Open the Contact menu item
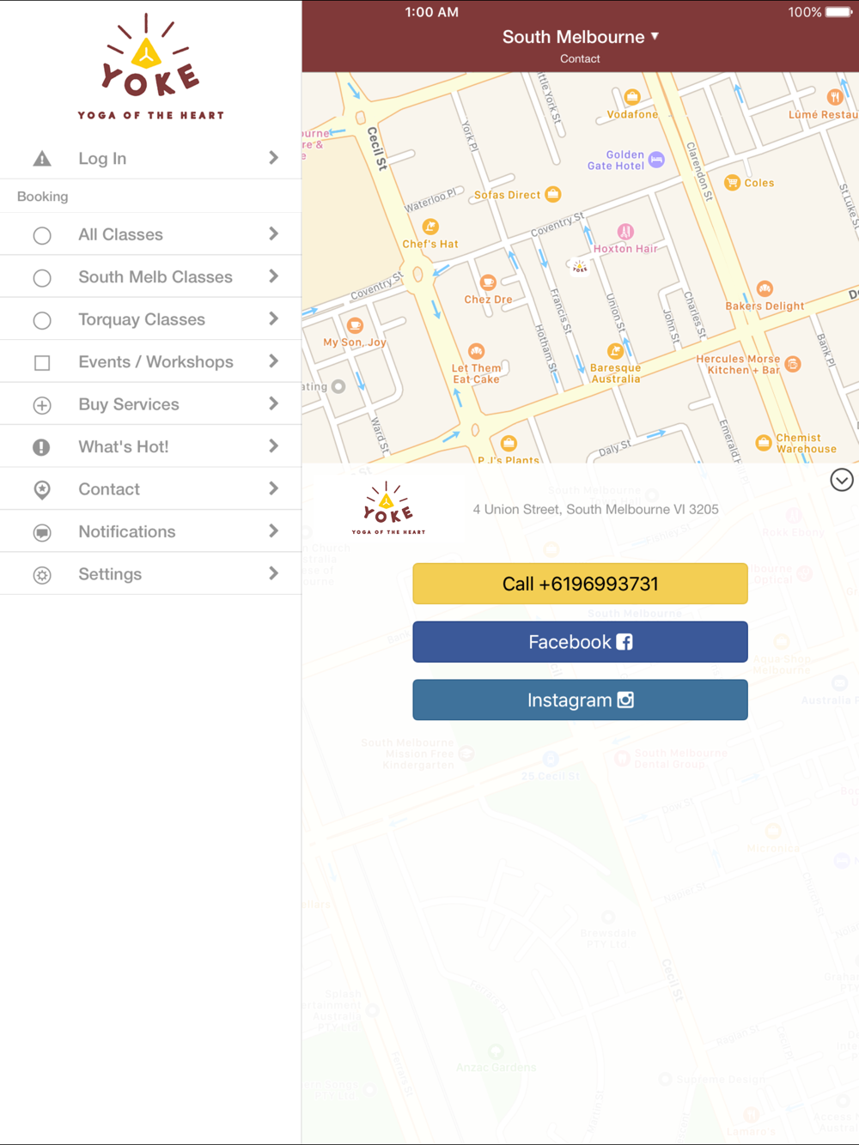Image resolution: width=859 pixels, height=1145 pixels. 150,489
